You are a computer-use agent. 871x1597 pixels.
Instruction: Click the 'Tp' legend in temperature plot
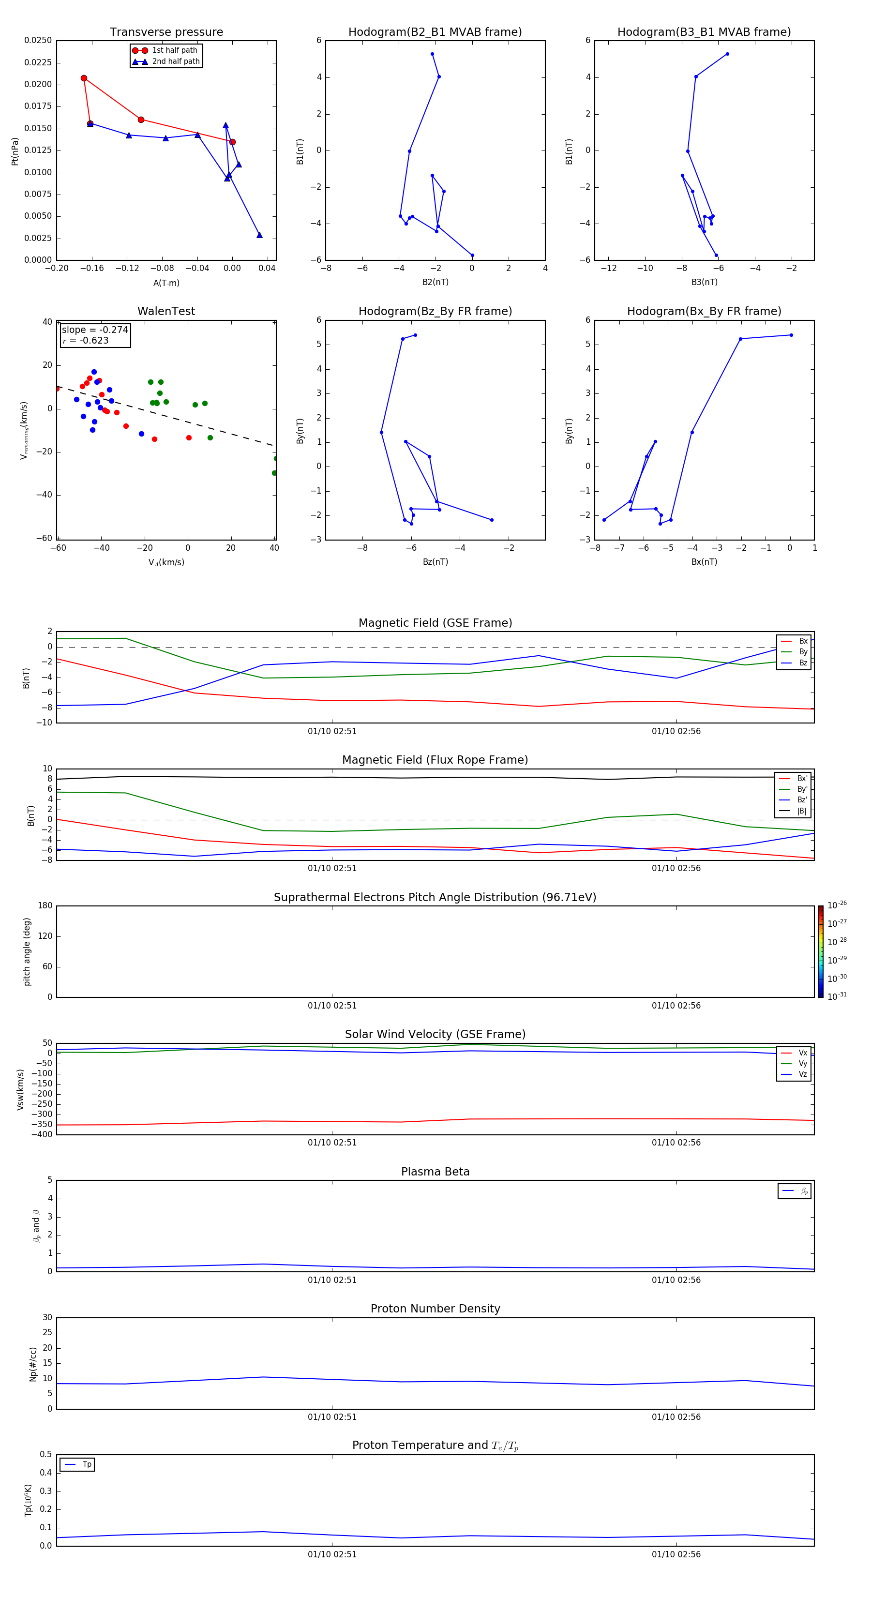coord(77,1464)
